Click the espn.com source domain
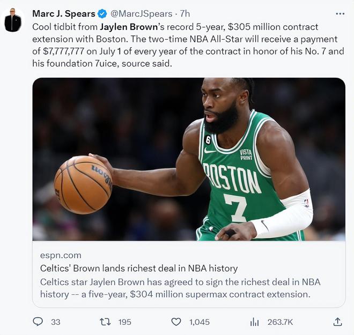 click(x=61, y=255)
